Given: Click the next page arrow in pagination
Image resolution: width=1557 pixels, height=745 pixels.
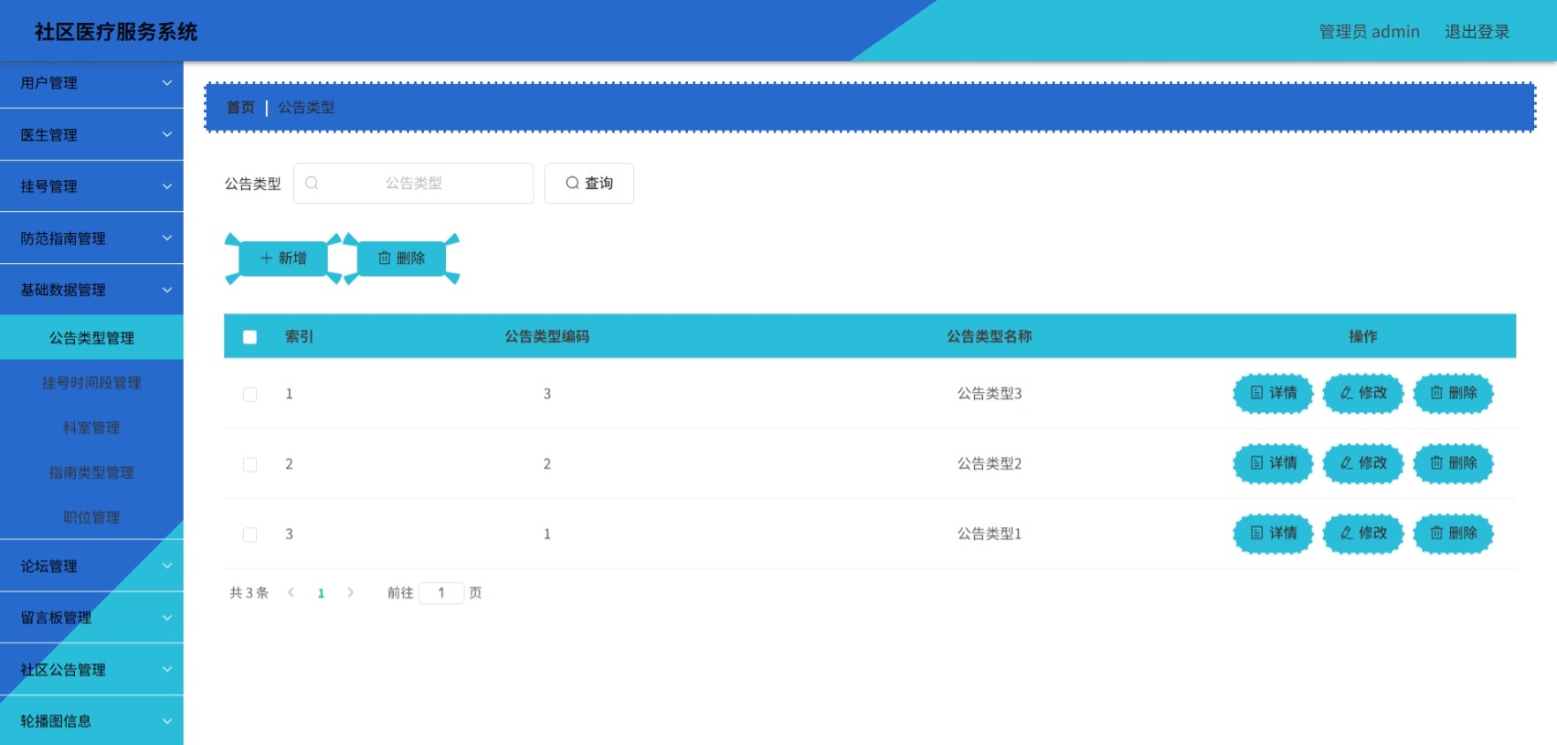Looking at the screenshot, I should coord(351,592).
